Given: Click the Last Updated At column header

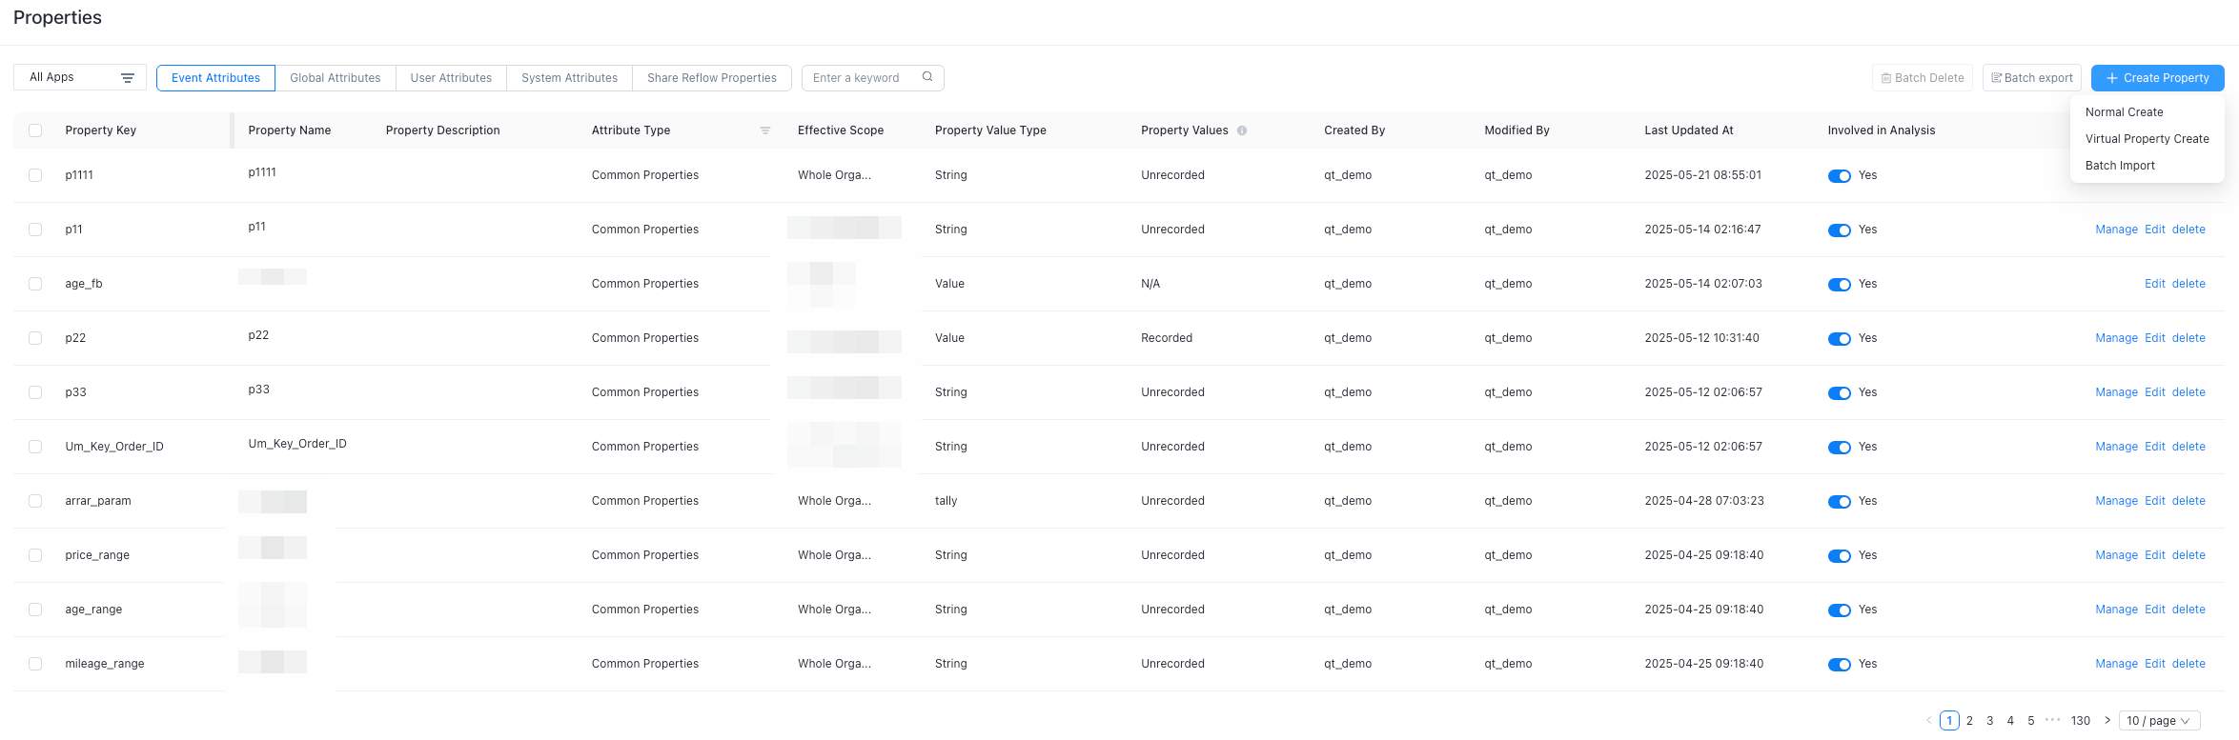Looking at the screenshot, I should coord(1688,130).
